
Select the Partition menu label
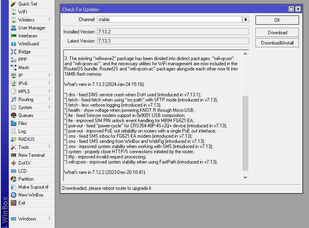click(x=26, y=179)
